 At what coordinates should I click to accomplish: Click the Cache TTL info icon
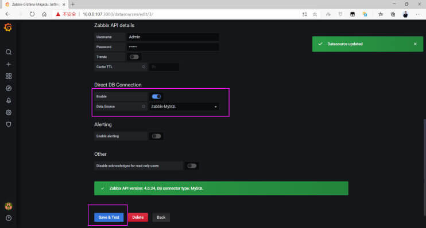(x=144, y=66)
